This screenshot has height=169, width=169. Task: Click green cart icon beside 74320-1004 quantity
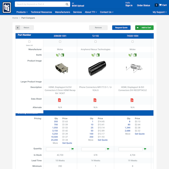(145, 149)
